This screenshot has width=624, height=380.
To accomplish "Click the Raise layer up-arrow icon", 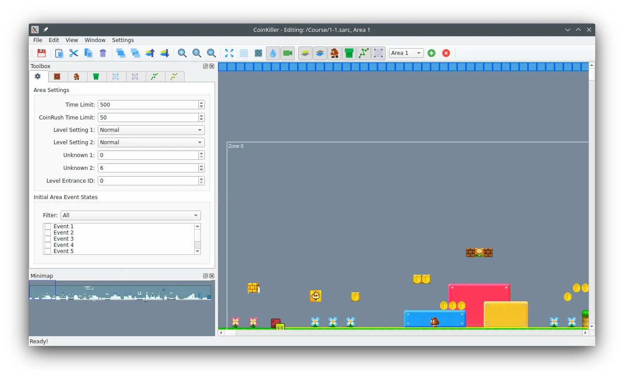I will pyautogui.click(x=150, y=53).
